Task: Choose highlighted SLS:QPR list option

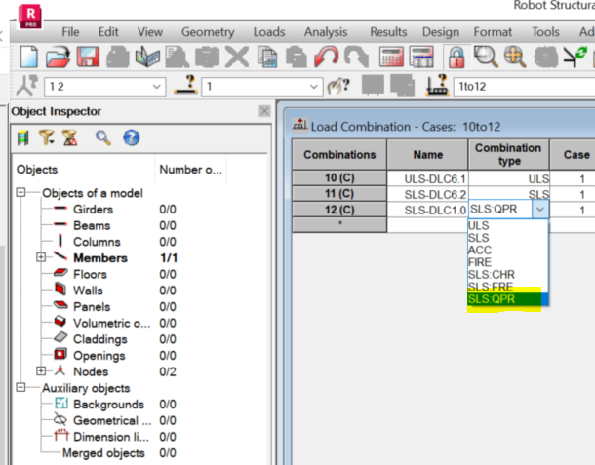Action: pos(508,299)
